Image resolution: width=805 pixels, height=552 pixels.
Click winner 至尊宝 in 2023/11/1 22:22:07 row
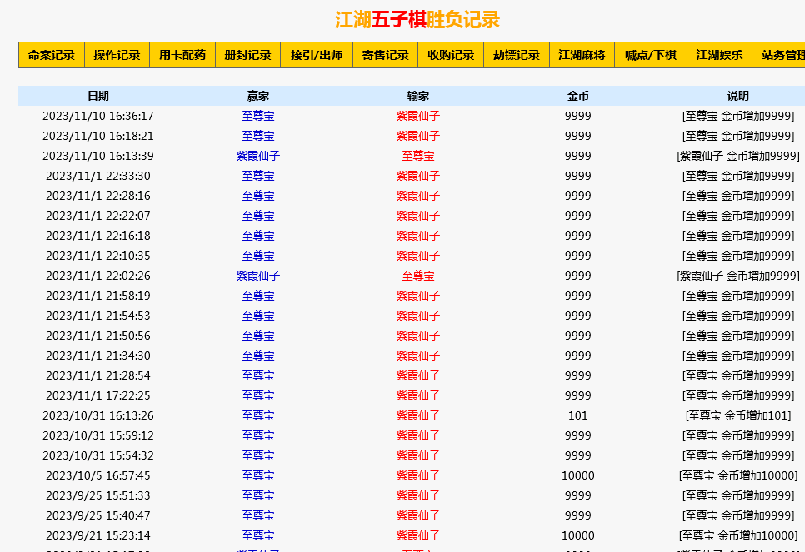258,216
